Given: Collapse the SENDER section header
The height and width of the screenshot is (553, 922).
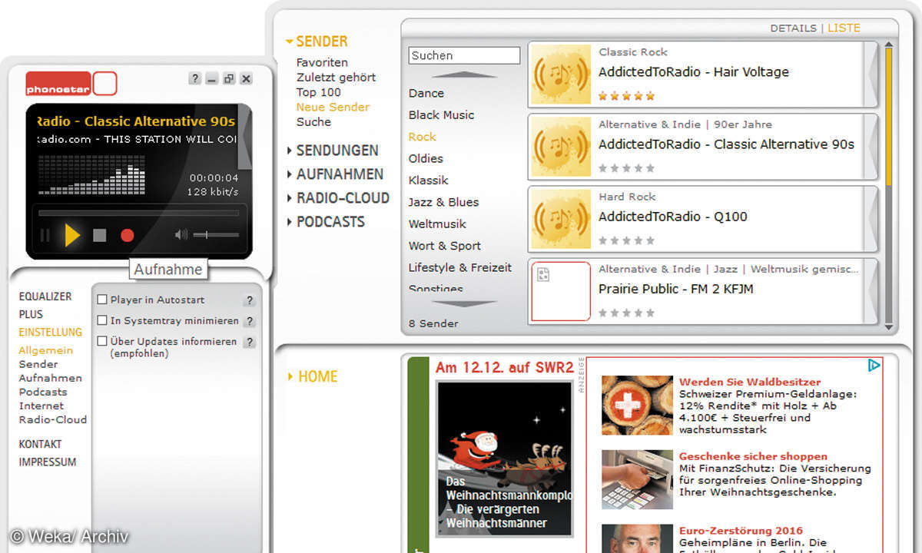Looking at the screenshot, I should [317, 41].
